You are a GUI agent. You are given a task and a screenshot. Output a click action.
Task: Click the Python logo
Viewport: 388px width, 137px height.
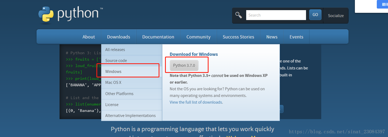point(70,15)
